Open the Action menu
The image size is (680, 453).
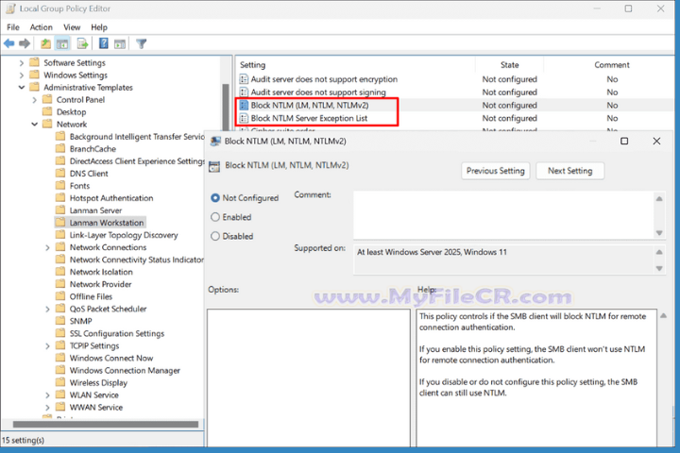(x=42, y=26)
